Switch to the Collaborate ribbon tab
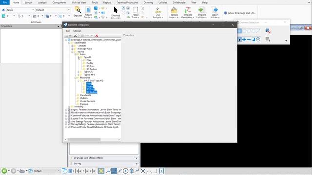Image resolution: width=312 pixels, height=175 pixels. tap(179, 3)
